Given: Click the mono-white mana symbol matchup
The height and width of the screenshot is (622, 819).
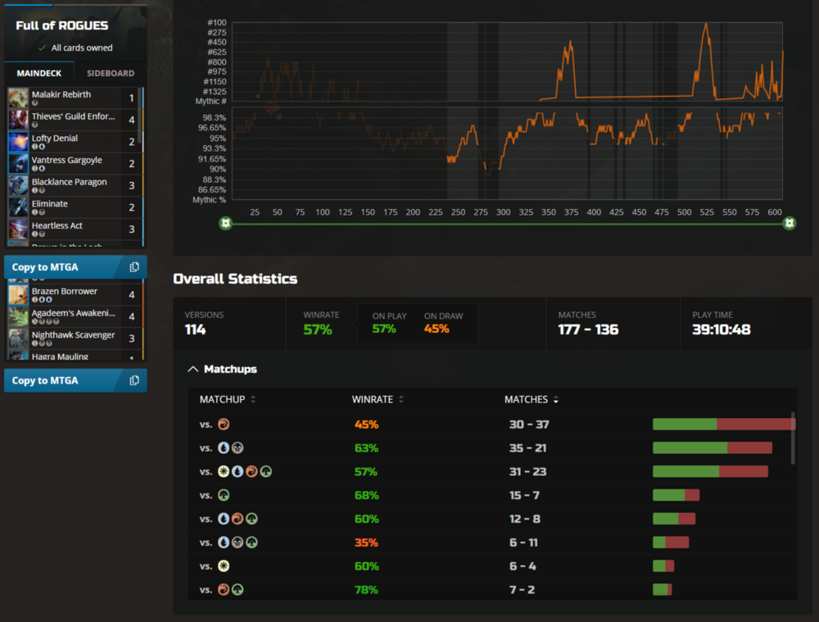Looking at the screenshot, I should [x=224, y=566].
